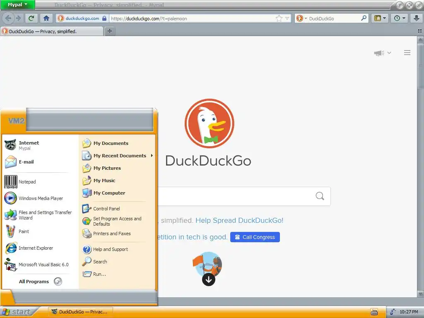This screenshot has width=424, height=318.
Task: Open the browser home page icon
Action: 46,18
